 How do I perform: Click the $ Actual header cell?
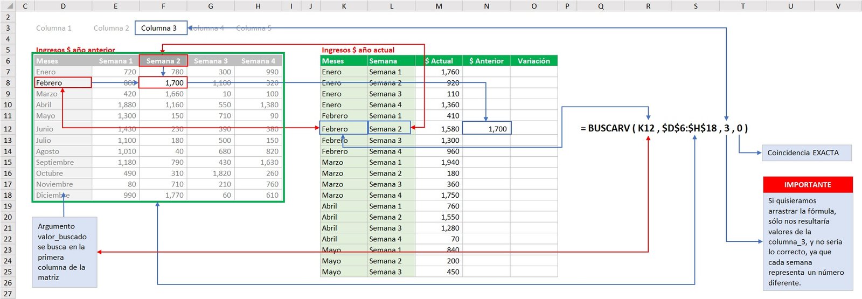tap(439, 61)
